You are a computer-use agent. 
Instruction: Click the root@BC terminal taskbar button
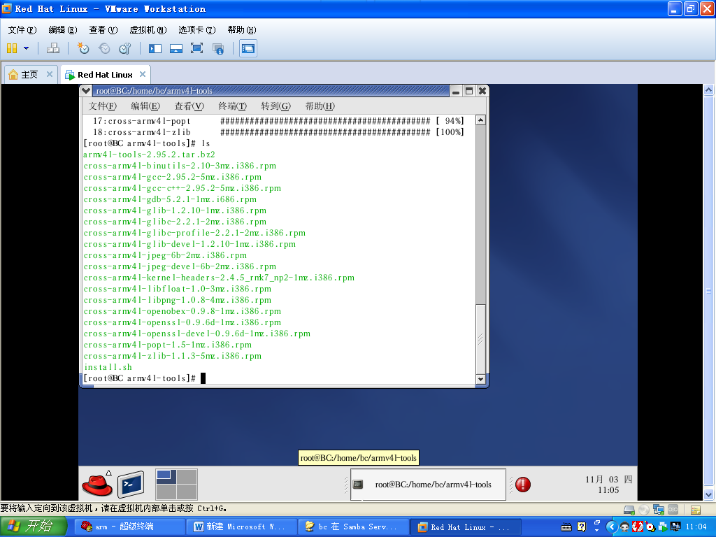point(428,485)
